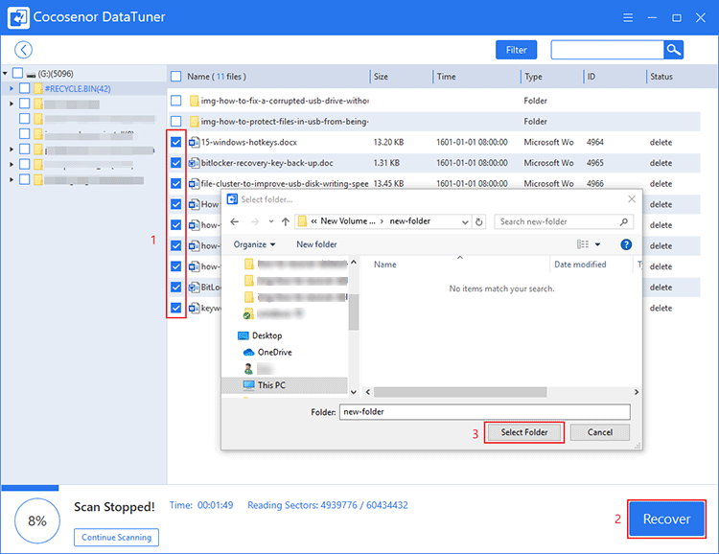719x554 pixels.
Task: Click the magnifier search icon button
Action: click(x=673, y=50)
